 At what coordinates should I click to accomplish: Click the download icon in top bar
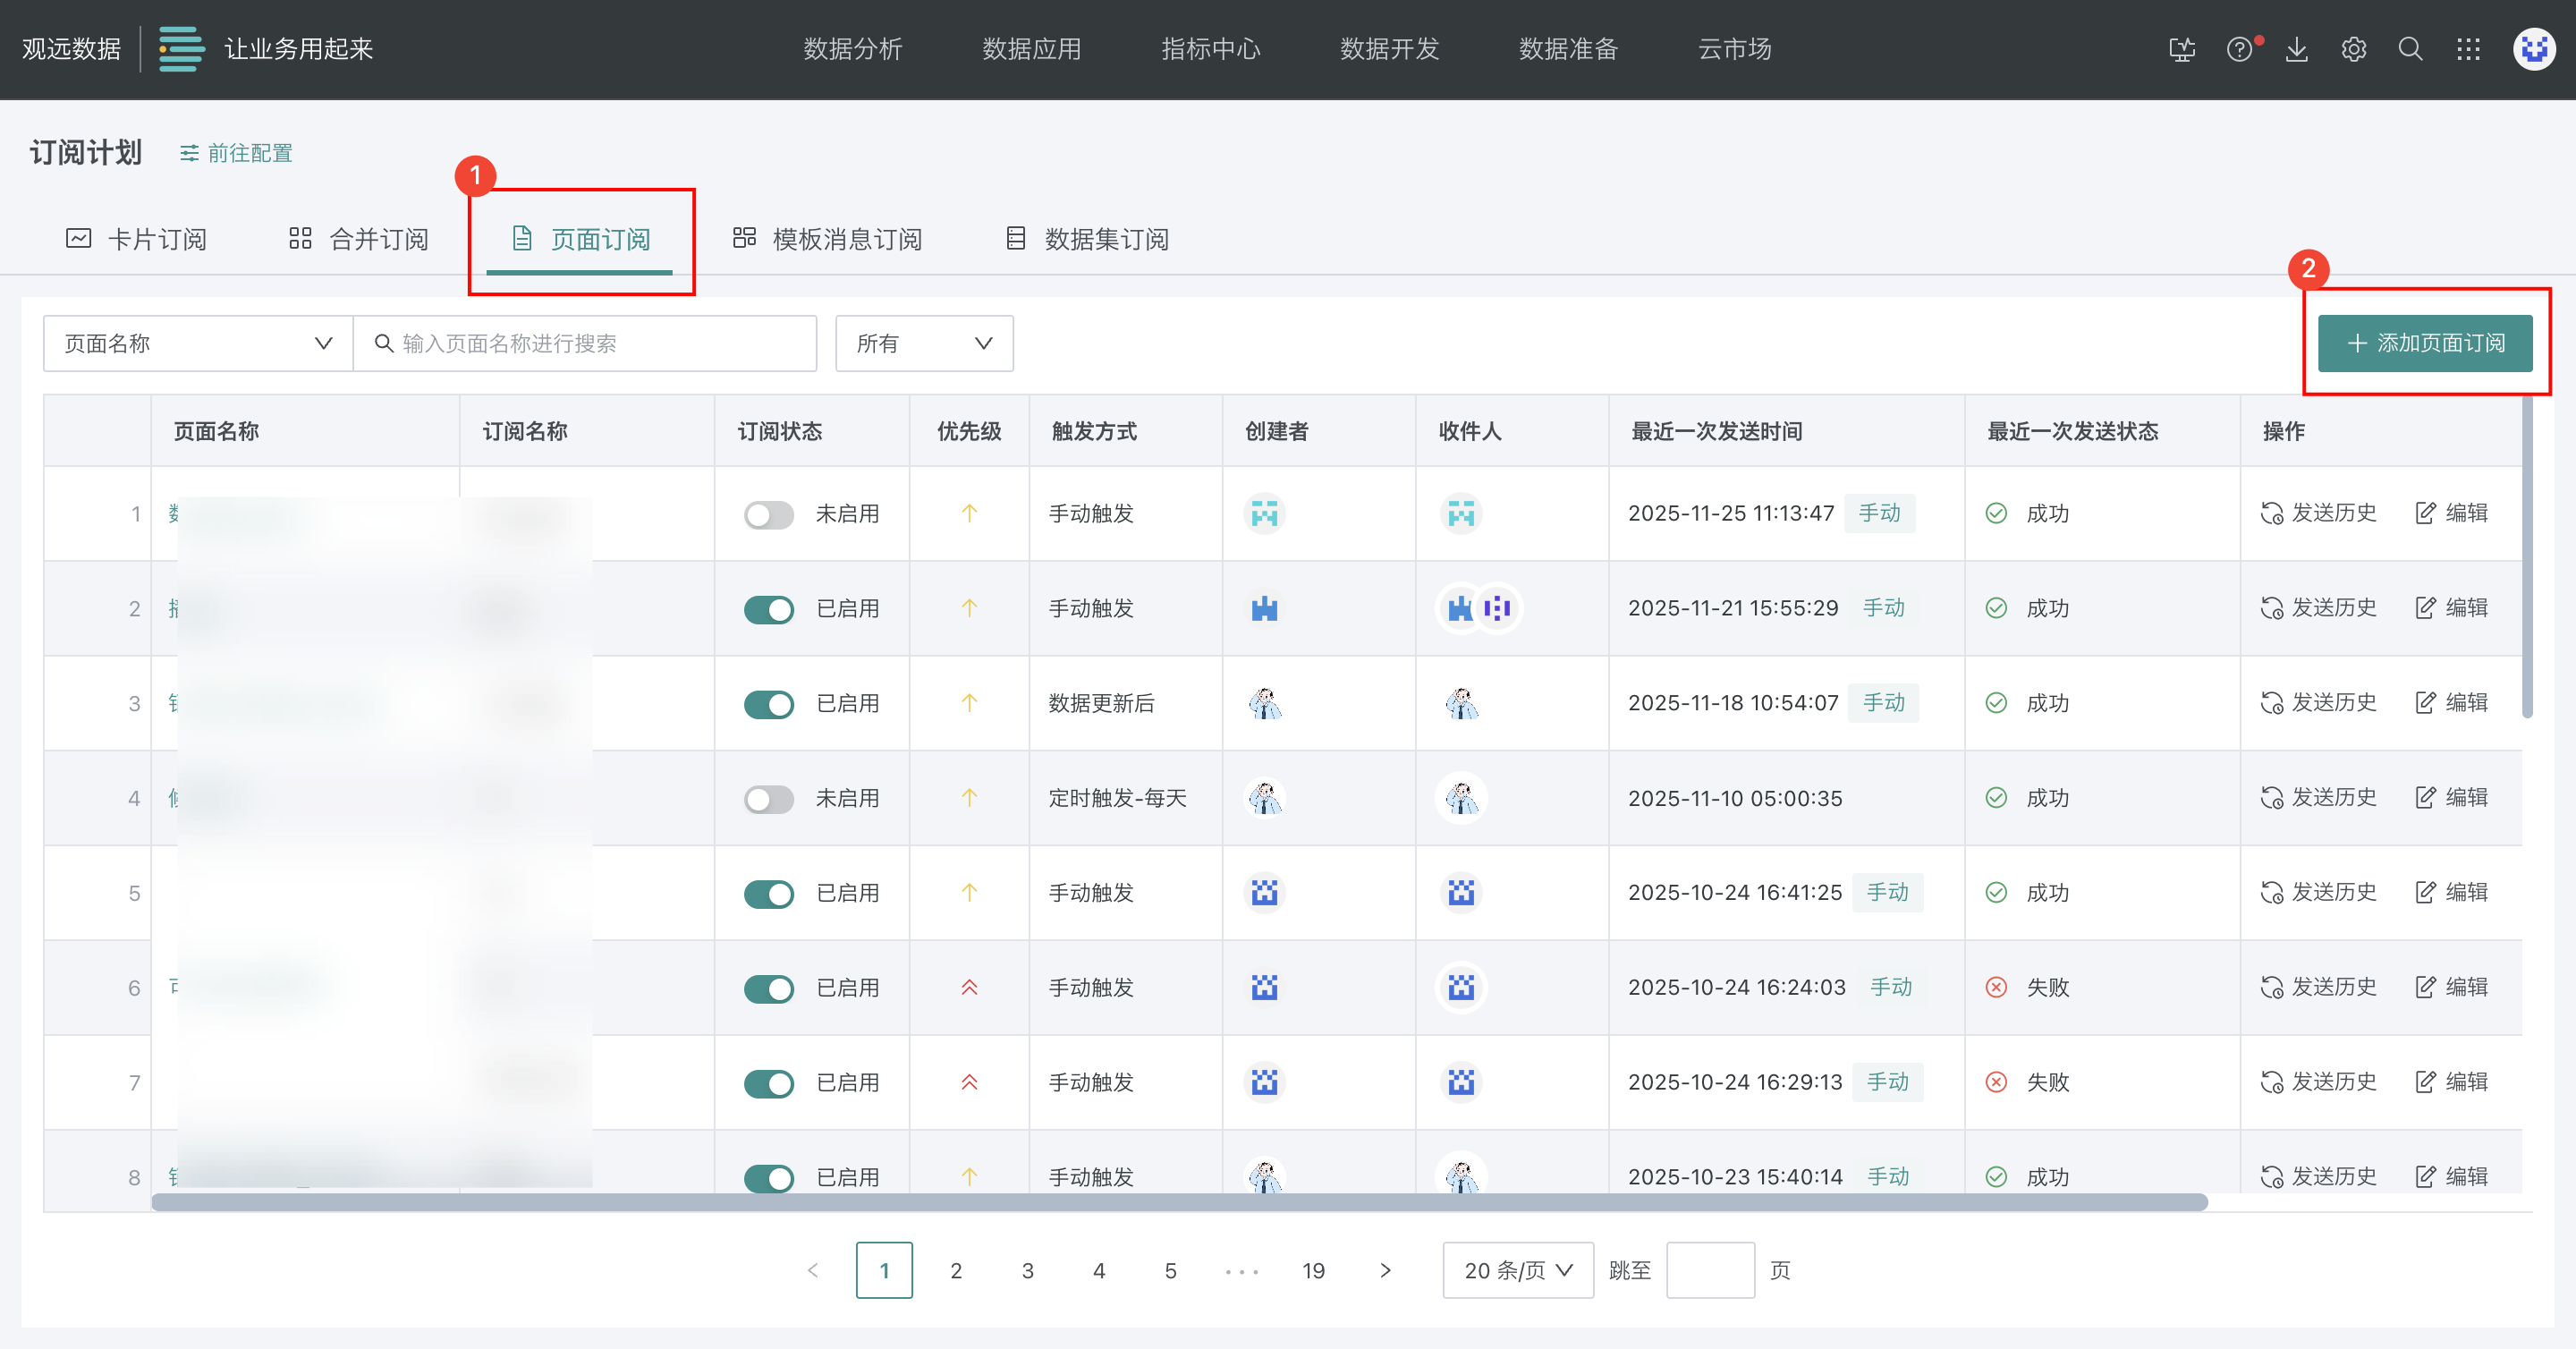2296,49
